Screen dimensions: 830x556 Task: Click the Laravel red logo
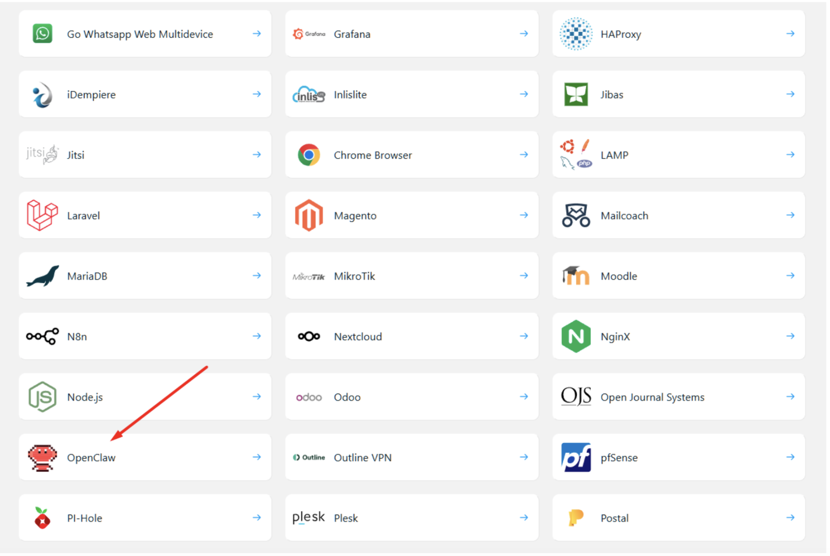click(x=42, y=215)
